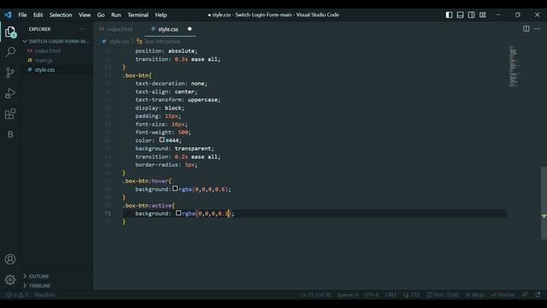547x308 pixels.
Task: Open the Search view in activity bar
Action: tap(10, 52)
